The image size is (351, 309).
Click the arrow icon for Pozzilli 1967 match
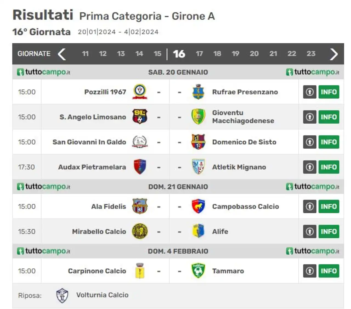click(x=310, y=92)
